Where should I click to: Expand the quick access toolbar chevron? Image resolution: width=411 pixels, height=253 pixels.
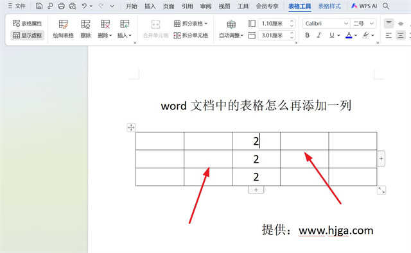click(112, 6)
